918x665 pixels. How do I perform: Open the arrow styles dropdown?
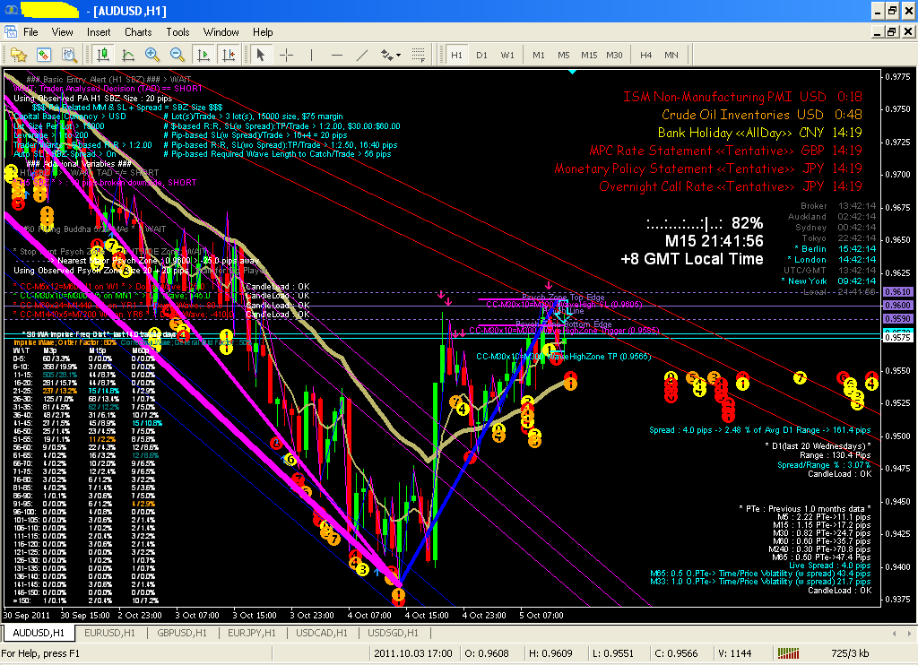coord(397,55)
